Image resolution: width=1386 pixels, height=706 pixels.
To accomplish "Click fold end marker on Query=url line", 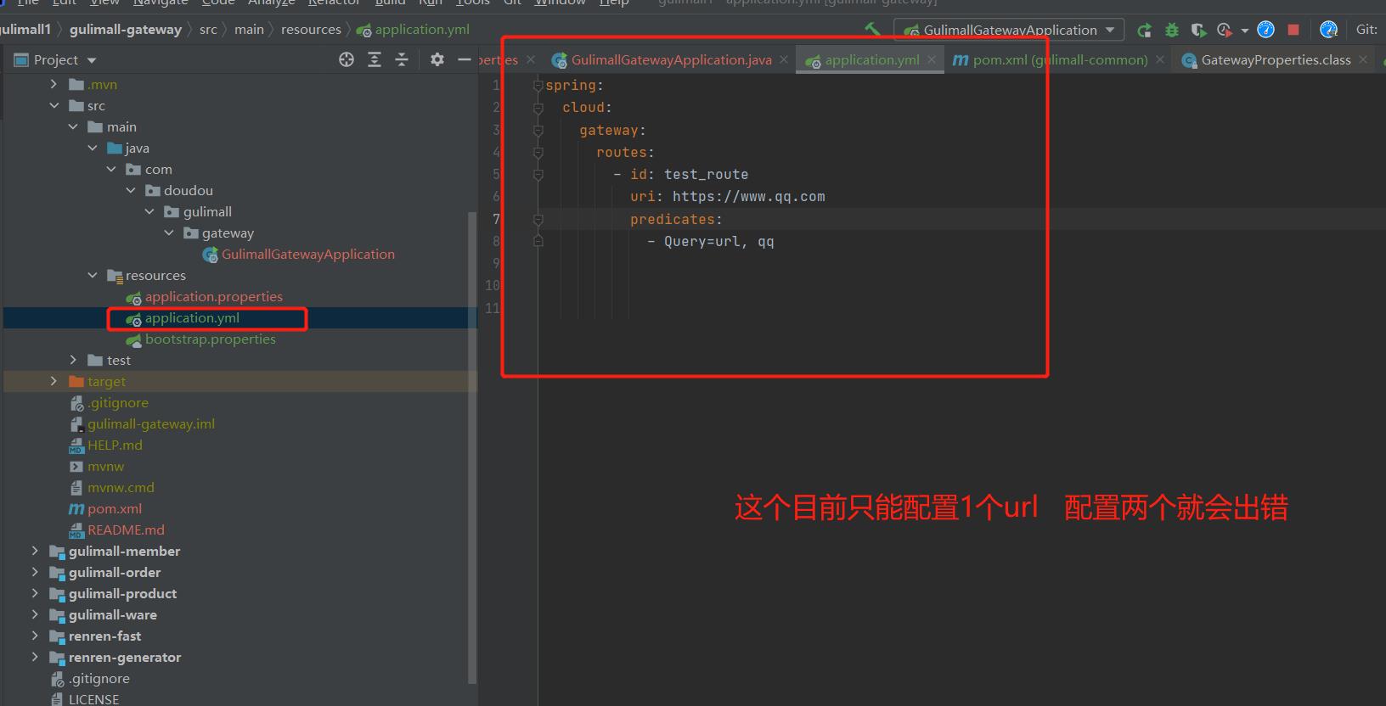I will pos(538,241).
